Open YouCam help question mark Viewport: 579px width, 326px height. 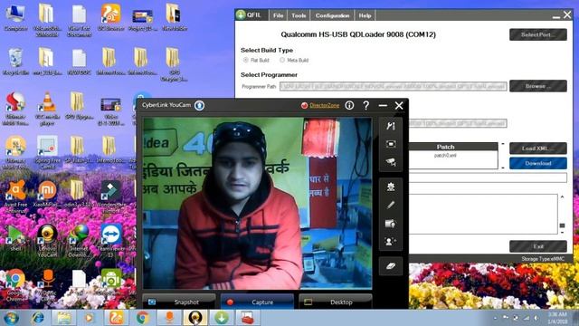(x=365, y=105)
